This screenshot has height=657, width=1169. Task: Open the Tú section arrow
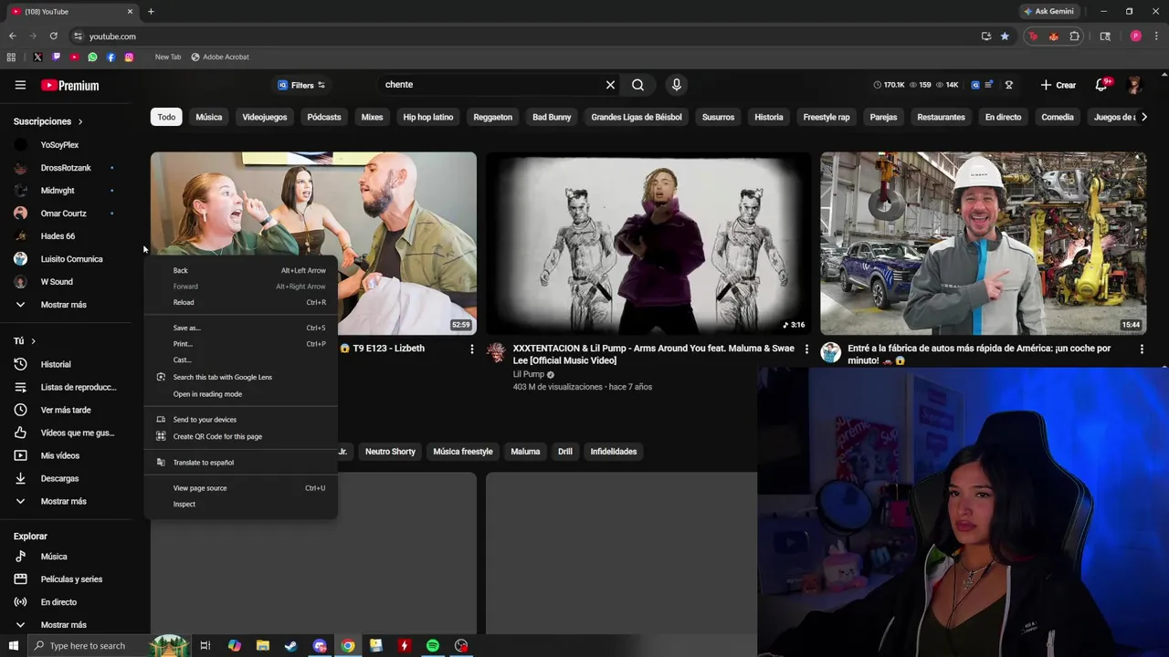[34, 341]
